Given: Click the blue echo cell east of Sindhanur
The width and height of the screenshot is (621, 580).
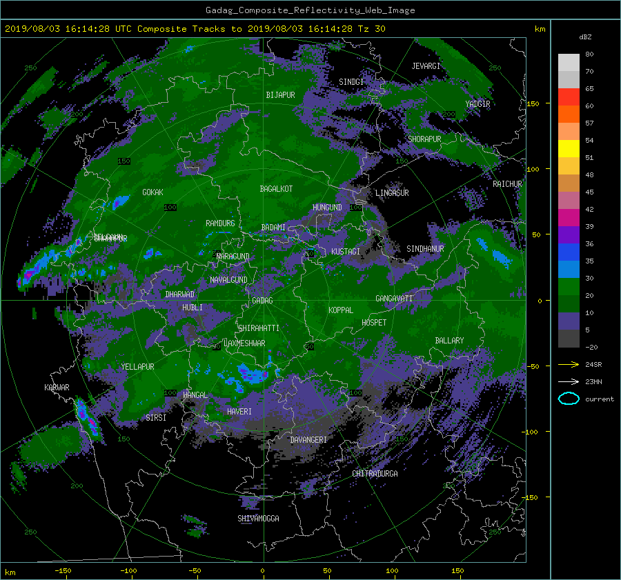Looking at the screenshot, I should pyautogui.click(x=493, y=252).
